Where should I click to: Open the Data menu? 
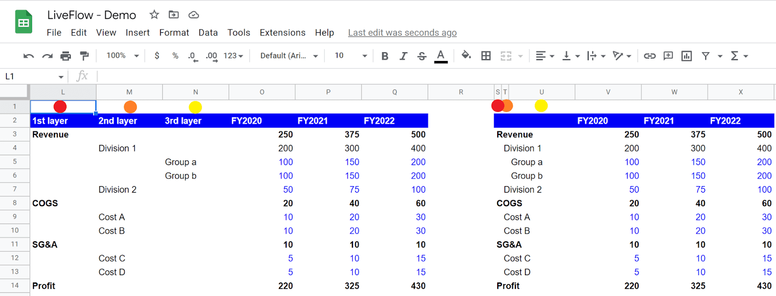(x=208, y=32)
